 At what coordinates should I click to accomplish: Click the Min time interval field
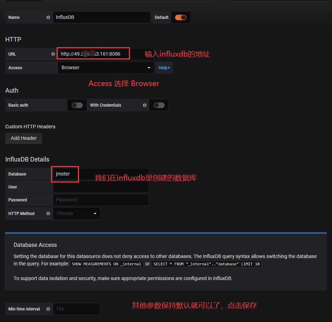coord(77,309)
